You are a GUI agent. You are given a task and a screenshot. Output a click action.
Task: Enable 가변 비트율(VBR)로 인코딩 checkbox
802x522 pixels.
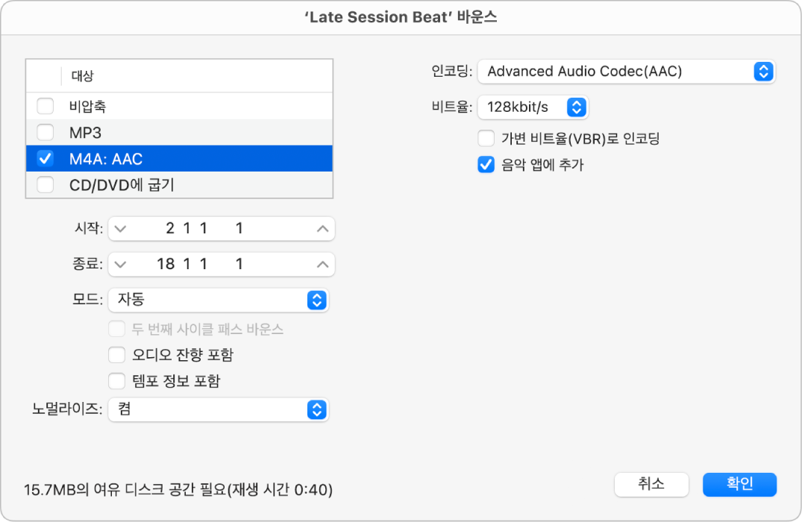point(486,139)
